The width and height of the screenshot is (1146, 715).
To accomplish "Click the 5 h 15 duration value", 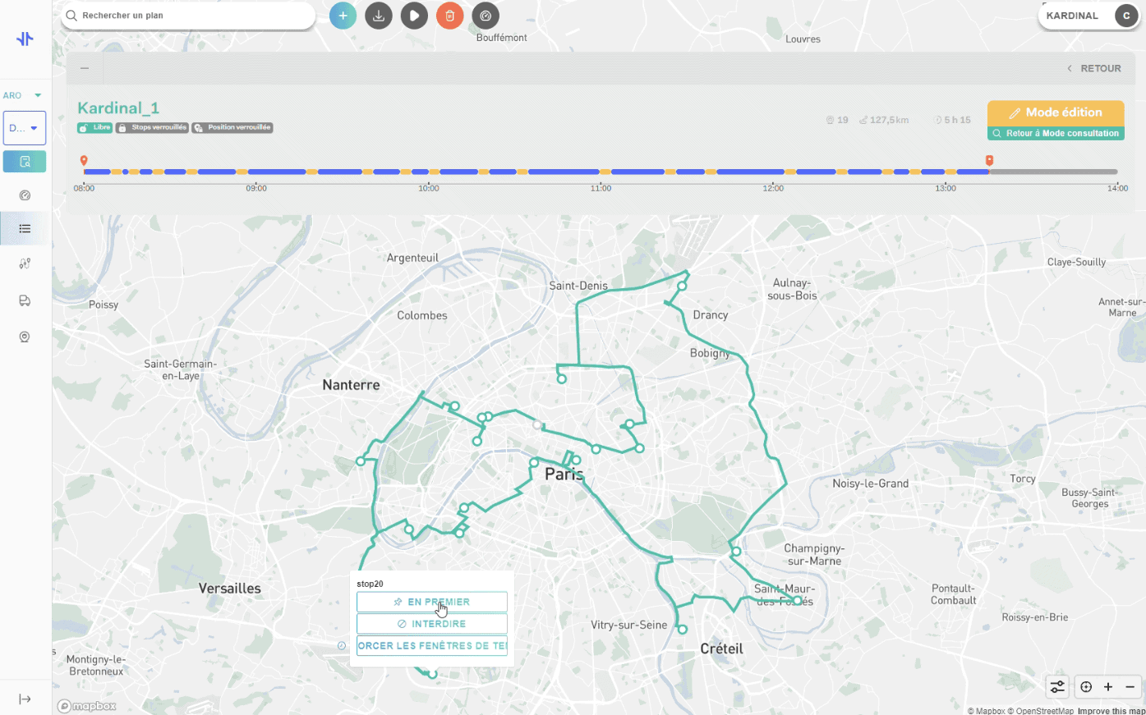I will point(953,120).
